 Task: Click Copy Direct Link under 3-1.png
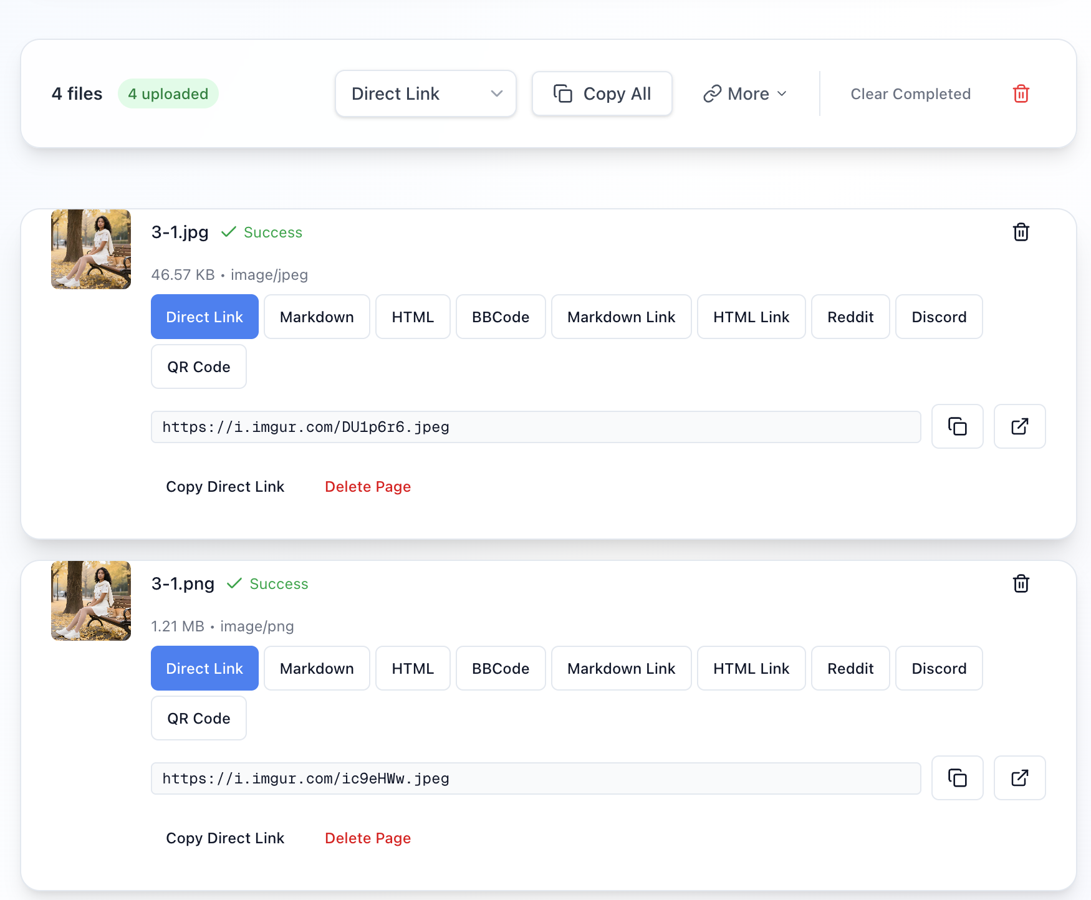point(225,838)
